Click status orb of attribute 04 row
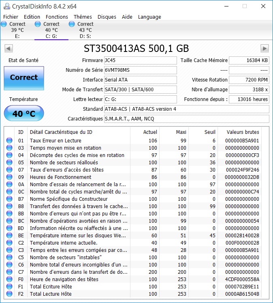This screenshot has height=303, width=273. click(x=9, y=155)
